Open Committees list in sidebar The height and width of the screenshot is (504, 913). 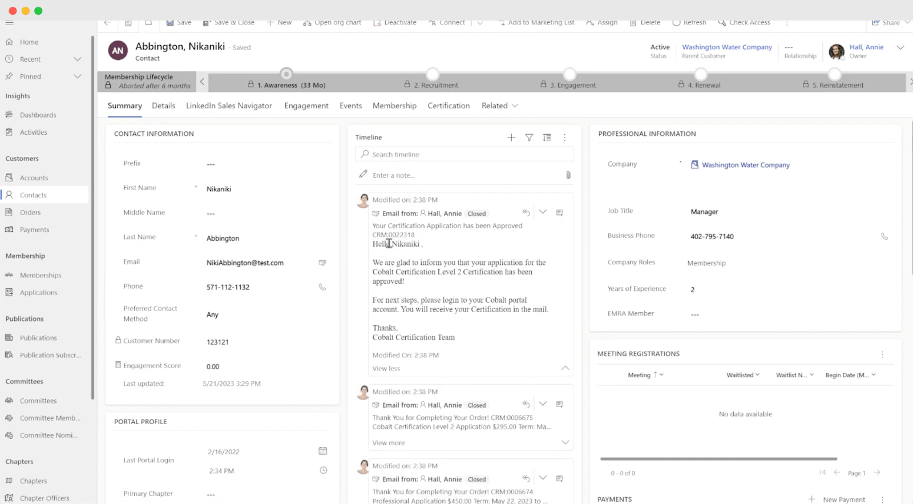(38, 401)
